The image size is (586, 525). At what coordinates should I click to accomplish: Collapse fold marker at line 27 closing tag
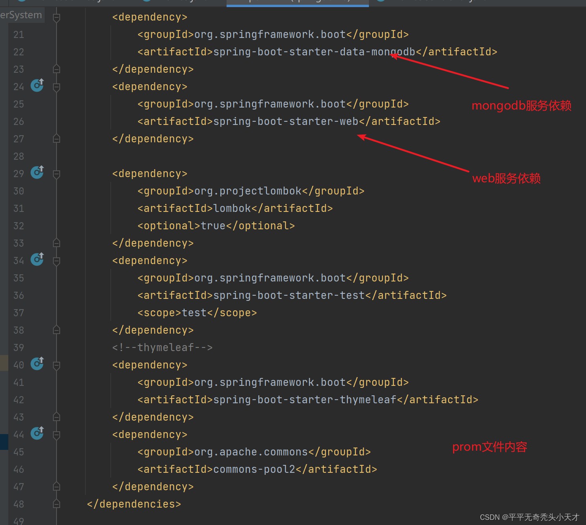pos(57,139)
